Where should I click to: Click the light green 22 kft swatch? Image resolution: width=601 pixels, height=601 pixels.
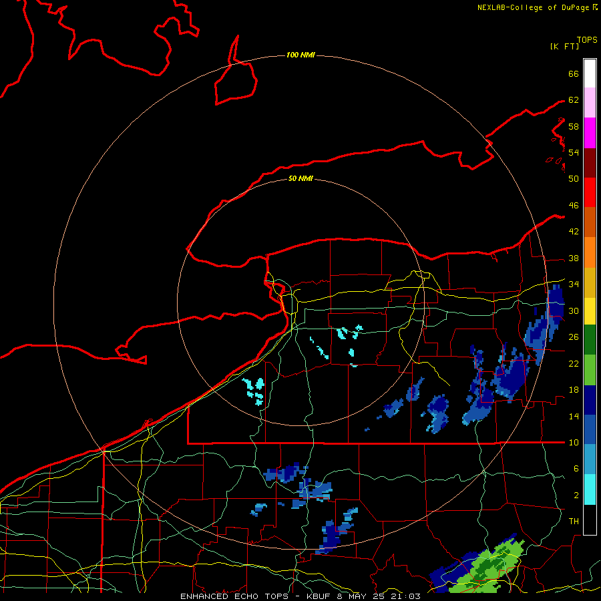coord(590,370)
